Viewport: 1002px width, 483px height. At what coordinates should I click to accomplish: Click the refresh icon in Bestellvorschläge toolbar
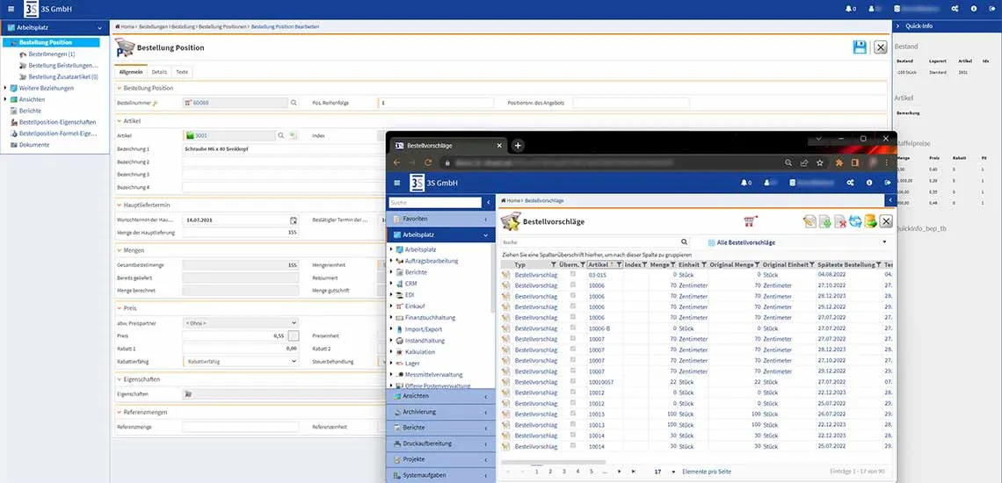click(x=854, y=221)
